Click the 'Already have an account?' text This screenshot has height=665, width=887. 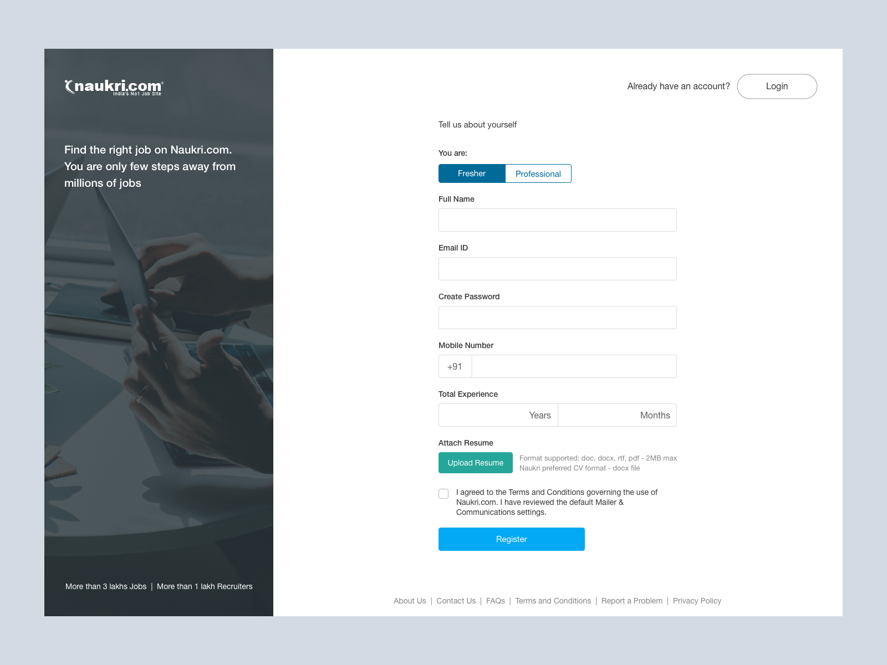pyautogui.click(x=679, y=86)
